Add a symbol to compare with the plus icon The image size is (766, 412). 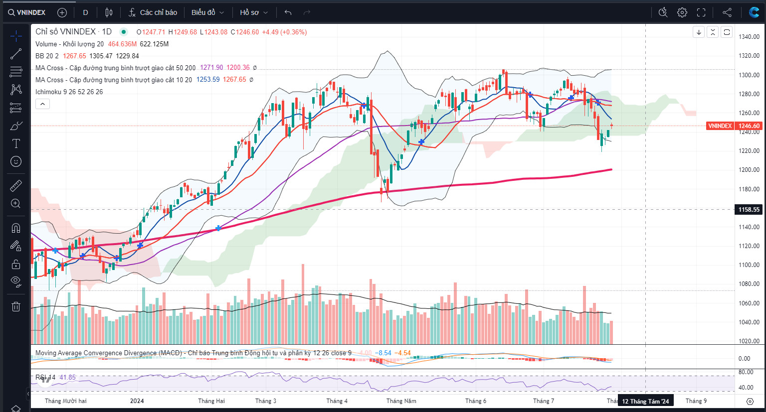pos(62,12)
